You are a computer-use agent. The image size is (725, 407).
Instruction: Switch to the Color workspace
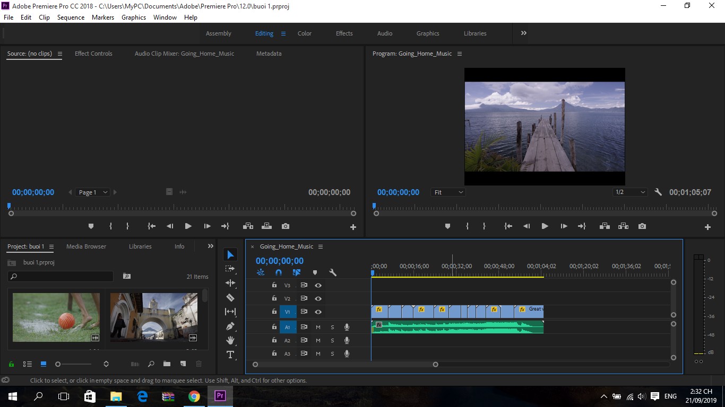pyautogui.click(x=305, y=33)
